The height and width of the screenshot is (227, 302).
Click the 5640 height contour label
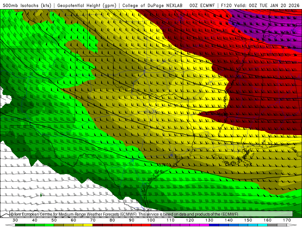[223, 115]
